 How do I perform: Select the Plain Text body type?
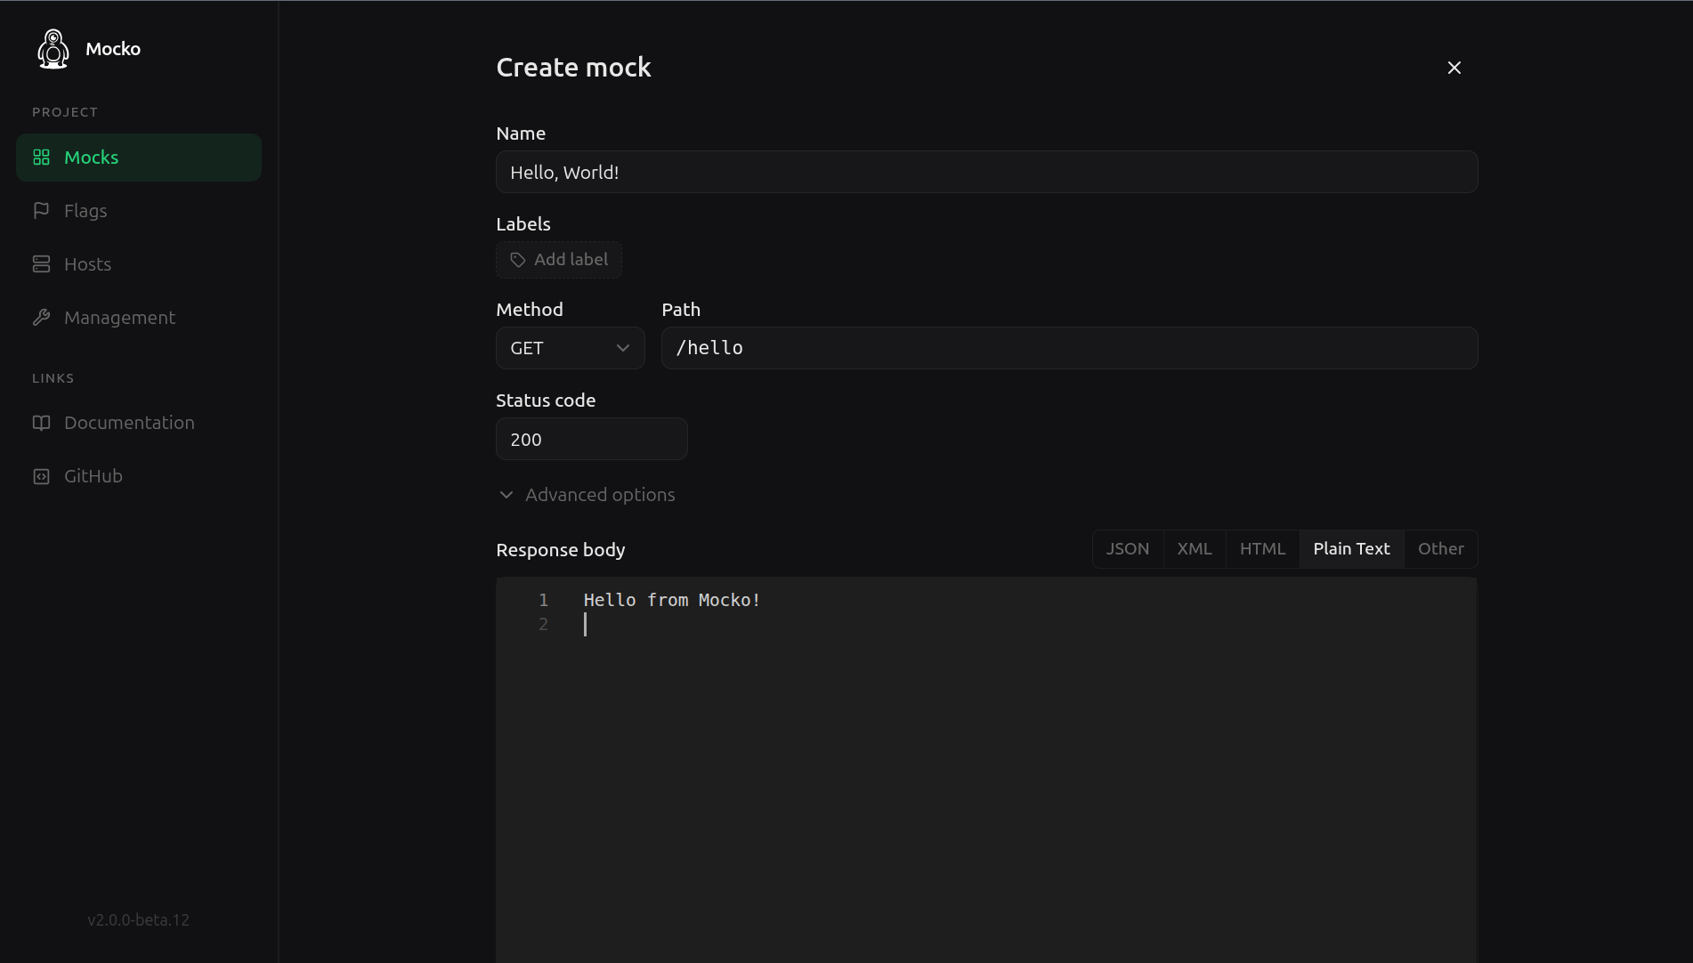(1352, 549)
